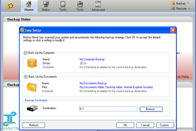Click the hard drive destination icon
This screenshot has height=131, width=196.
tap(32, 108)
